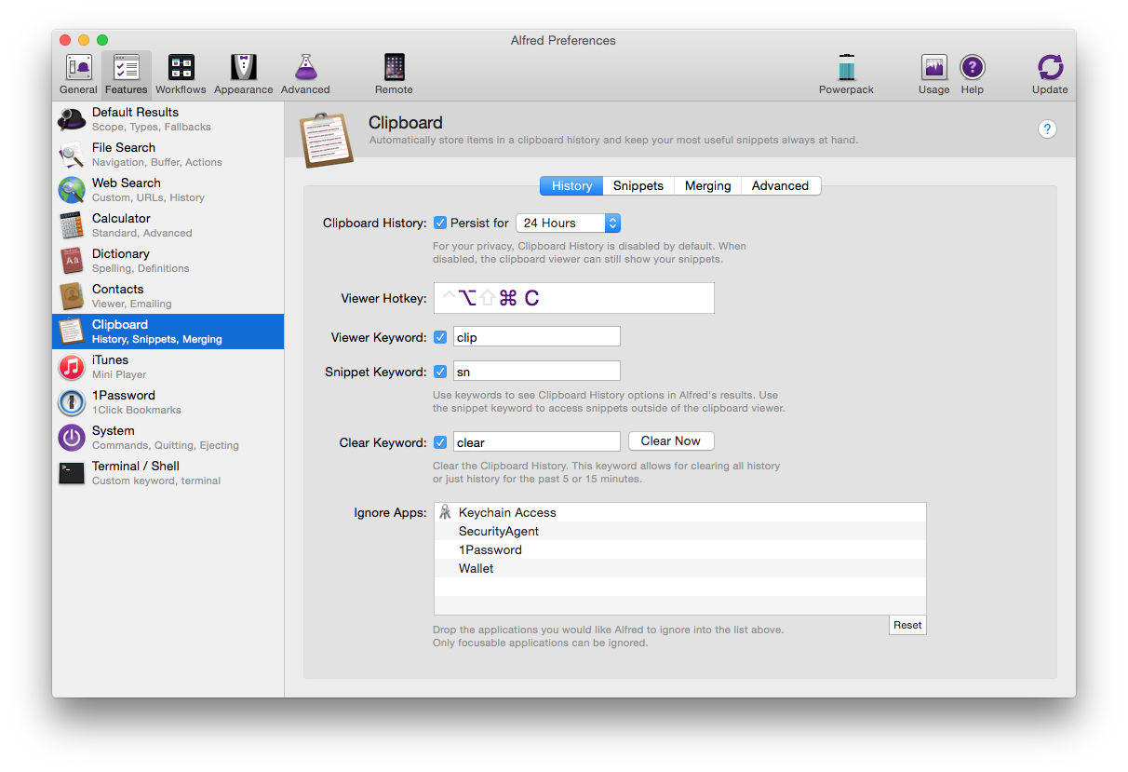The width and height of the screenshot is (1128, 772).
Task: Open the 24 Hours persist dropdown
Action: [x=568, y=223]
